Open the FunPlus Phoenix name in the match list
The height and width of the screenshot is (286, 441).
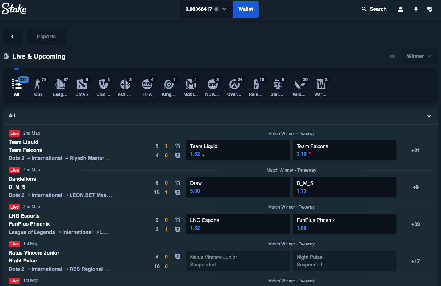(x=29, y=224)
